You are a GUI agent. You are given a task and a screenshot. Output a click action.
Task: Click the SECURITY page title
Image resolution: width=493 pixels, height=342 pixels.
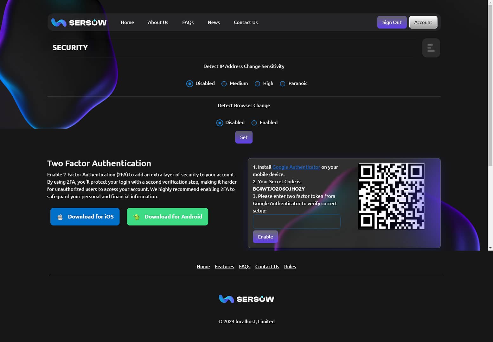(x=70, y=47)
